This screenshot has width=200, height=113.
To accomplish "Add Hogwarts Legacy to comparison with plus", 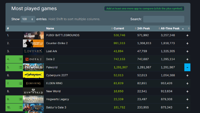I will click(x=187, y=99).
